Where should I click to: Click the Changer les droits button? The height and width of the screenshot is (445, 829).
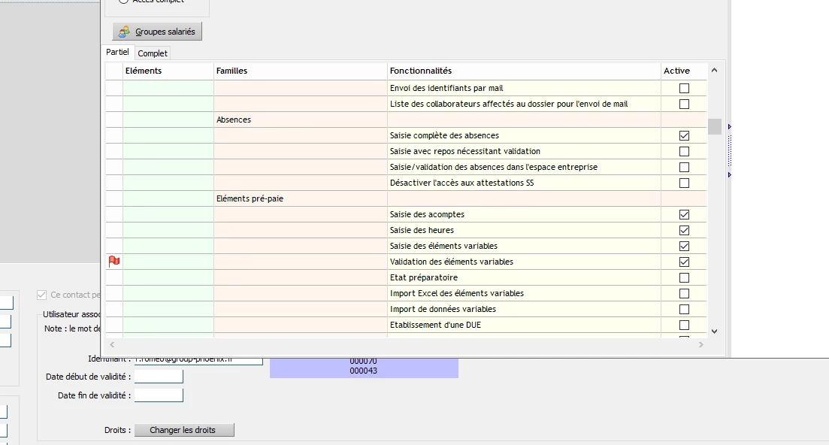[x=184, y=430]
